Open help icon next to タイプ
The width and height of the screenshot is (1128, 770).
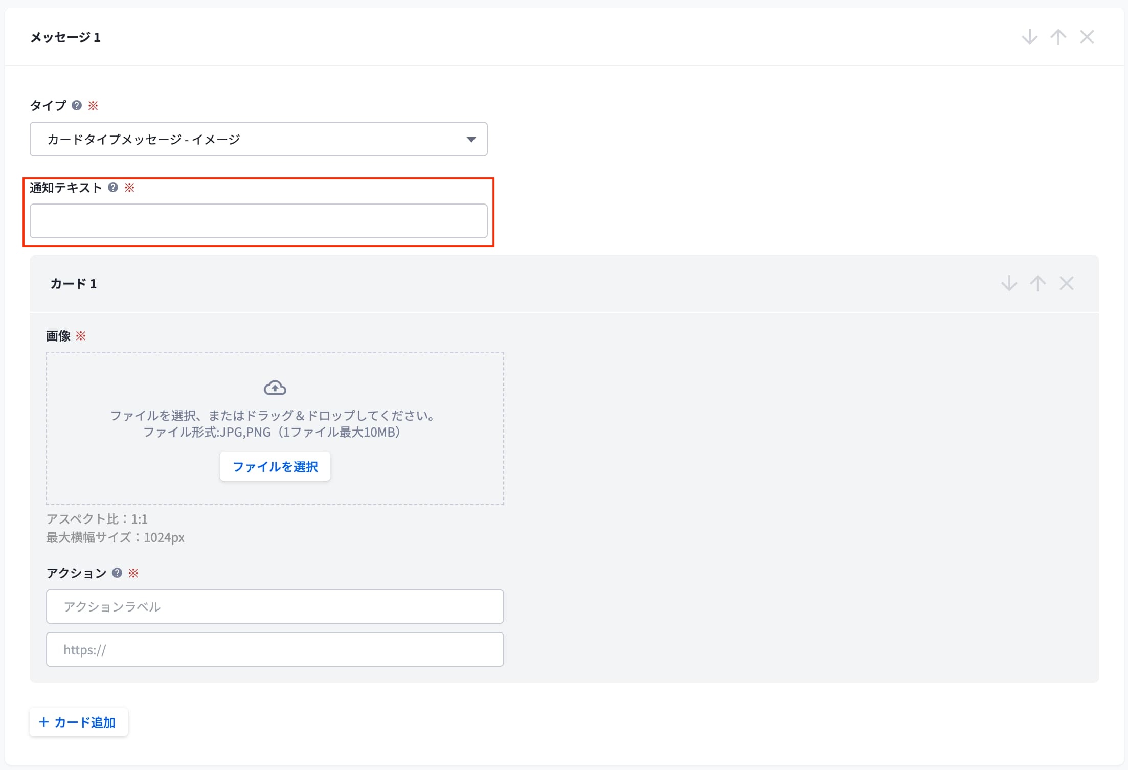click(x=77, y=105)
